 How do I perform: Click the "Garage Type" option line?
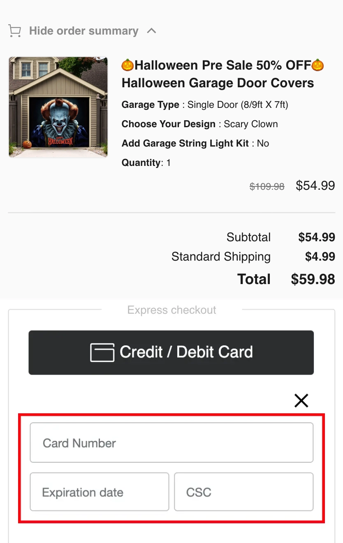(x=205, y=105)
